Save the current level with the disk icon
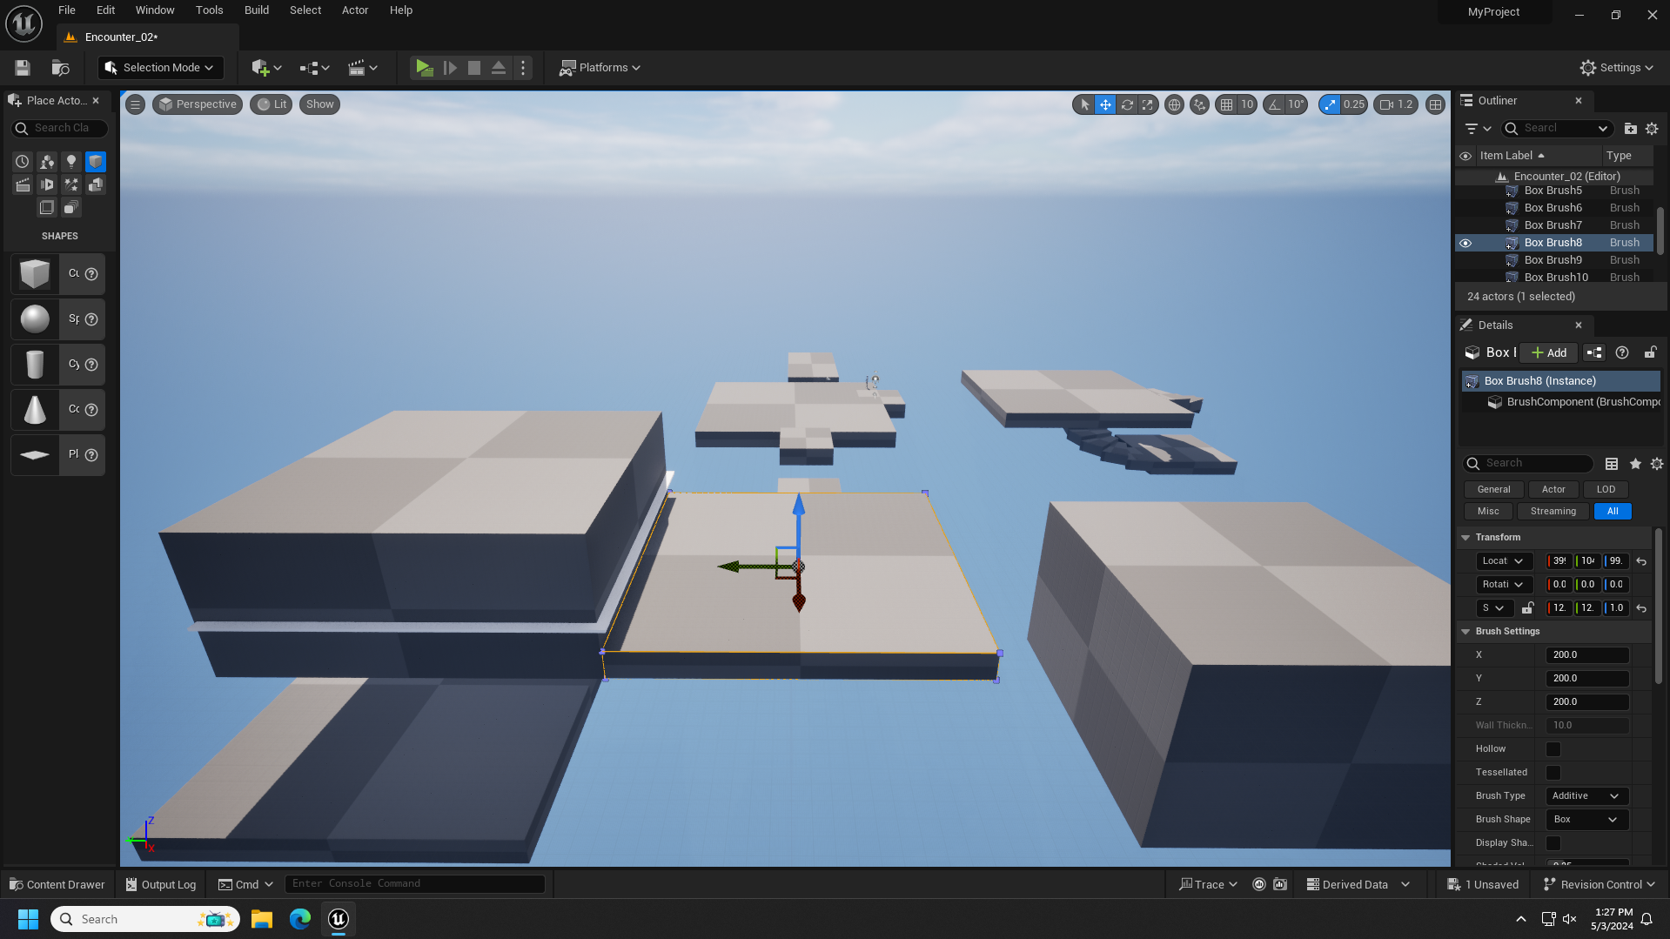This screenshot has height=939, width=1670. (23, 68)
